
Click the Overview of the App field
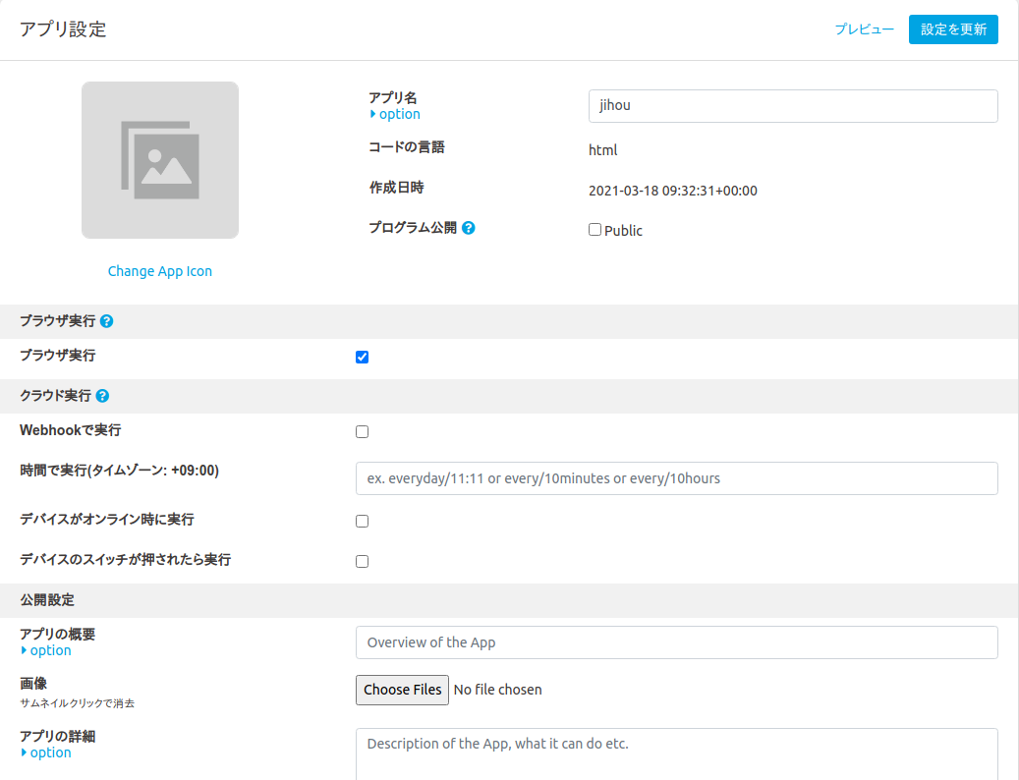pos(676,642)
